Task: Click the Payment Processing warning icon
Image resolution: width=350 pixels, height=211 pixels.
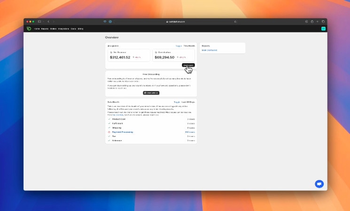Action: coord(109,132)
